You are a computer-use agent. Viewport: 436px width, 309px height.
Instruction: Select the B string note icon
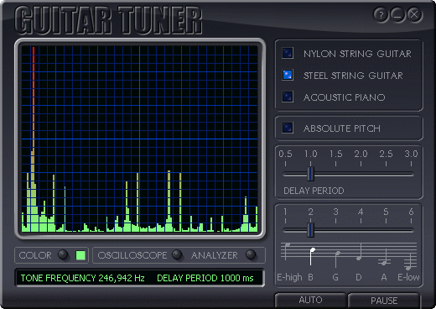tap(312, 256)
